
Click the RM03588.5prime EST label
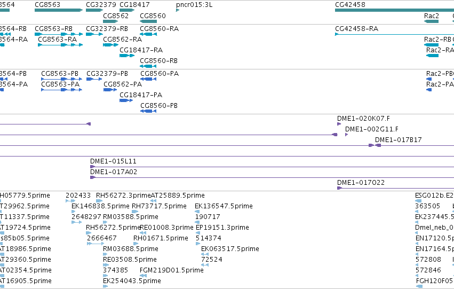[x=131, y=217]
